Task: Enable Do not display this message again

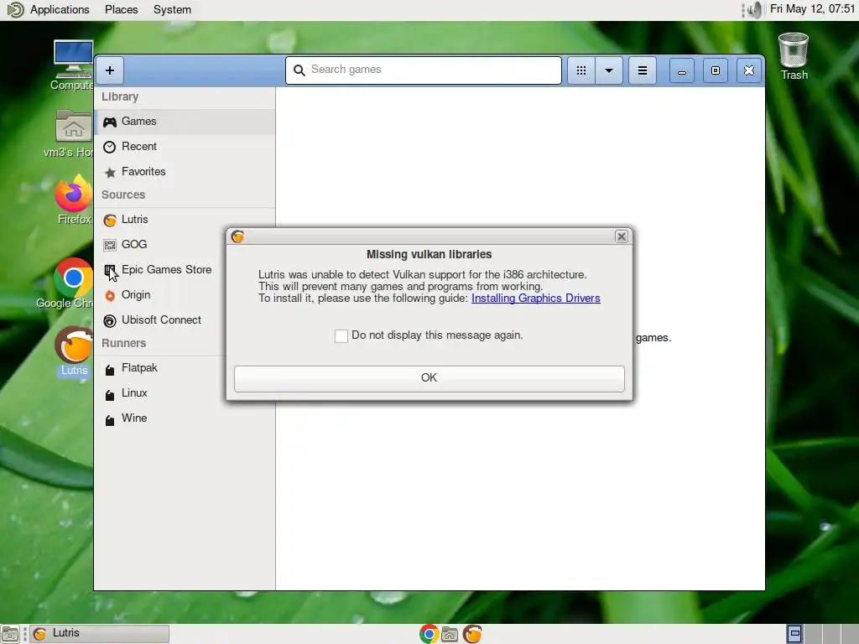Action: [341, 335]
